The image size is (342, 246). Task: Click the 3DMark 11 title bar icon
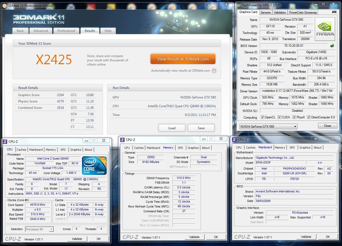tap(4, 5)
